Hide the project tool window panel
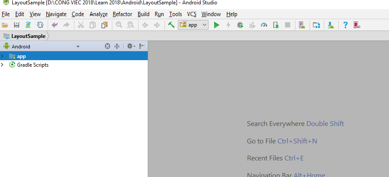The height and width of the screenshot is (177, 389). 142,46
